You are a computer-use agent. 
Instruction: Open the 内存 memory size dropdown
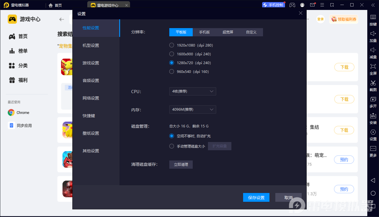(192, 110)
